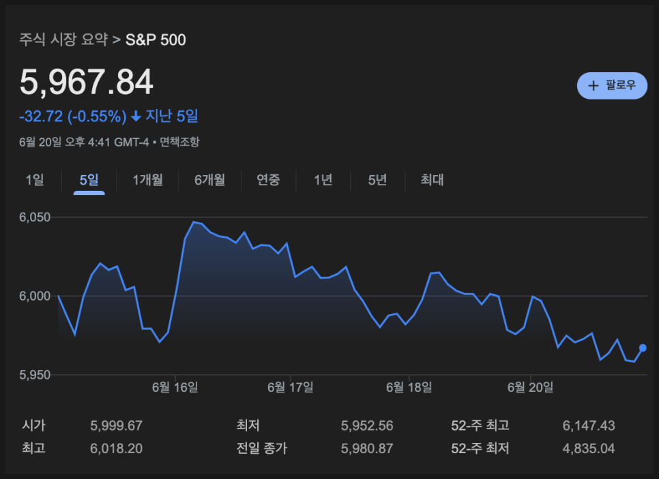Click the blue end-point dot on the chart

[x=643, y=347]
